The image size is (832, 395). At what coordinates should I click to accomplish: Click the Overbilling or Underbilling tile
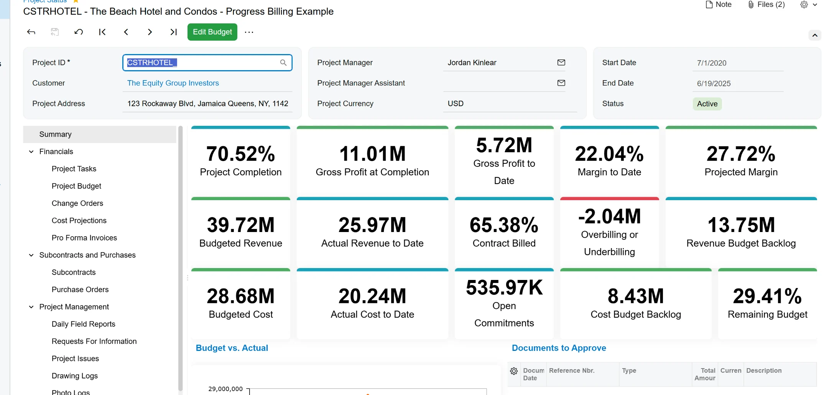(610, 232)
